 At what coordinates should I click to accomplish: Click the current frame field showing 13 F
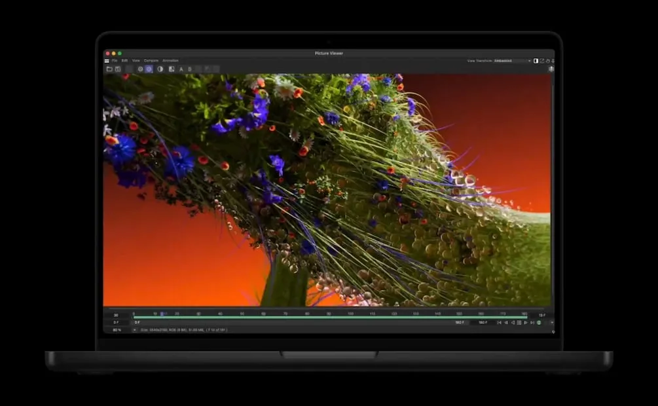coord(541,315)
